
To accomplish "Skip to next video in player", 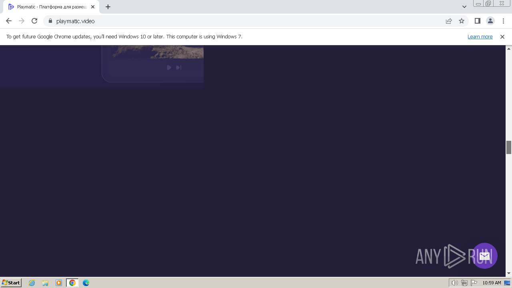I will [x=179, y=68].
